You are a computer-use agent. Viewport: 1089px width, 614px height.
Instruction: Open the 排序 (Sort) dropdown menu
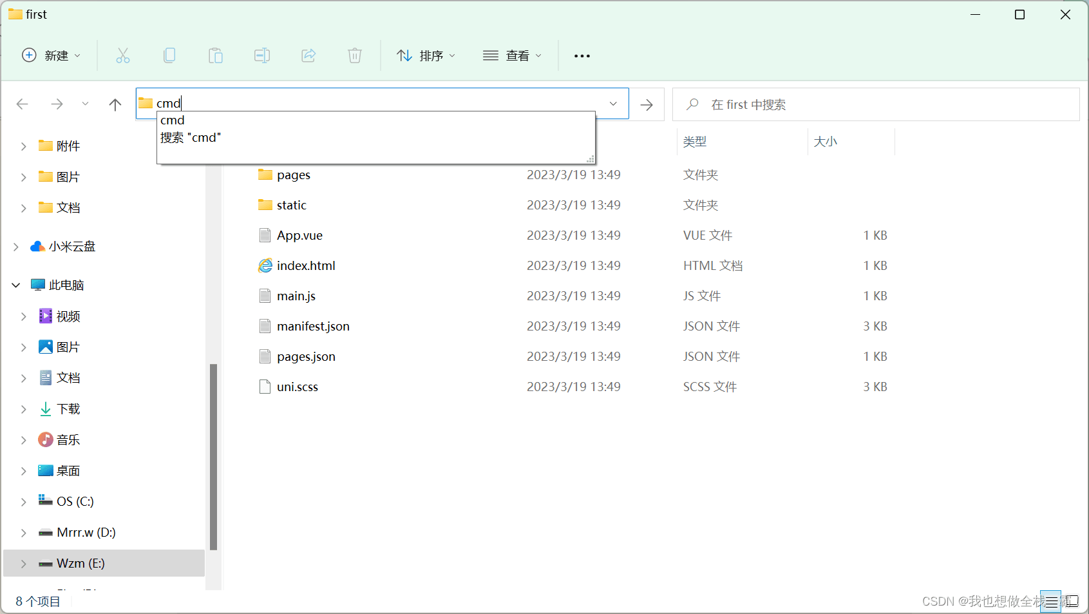point(426,56)
